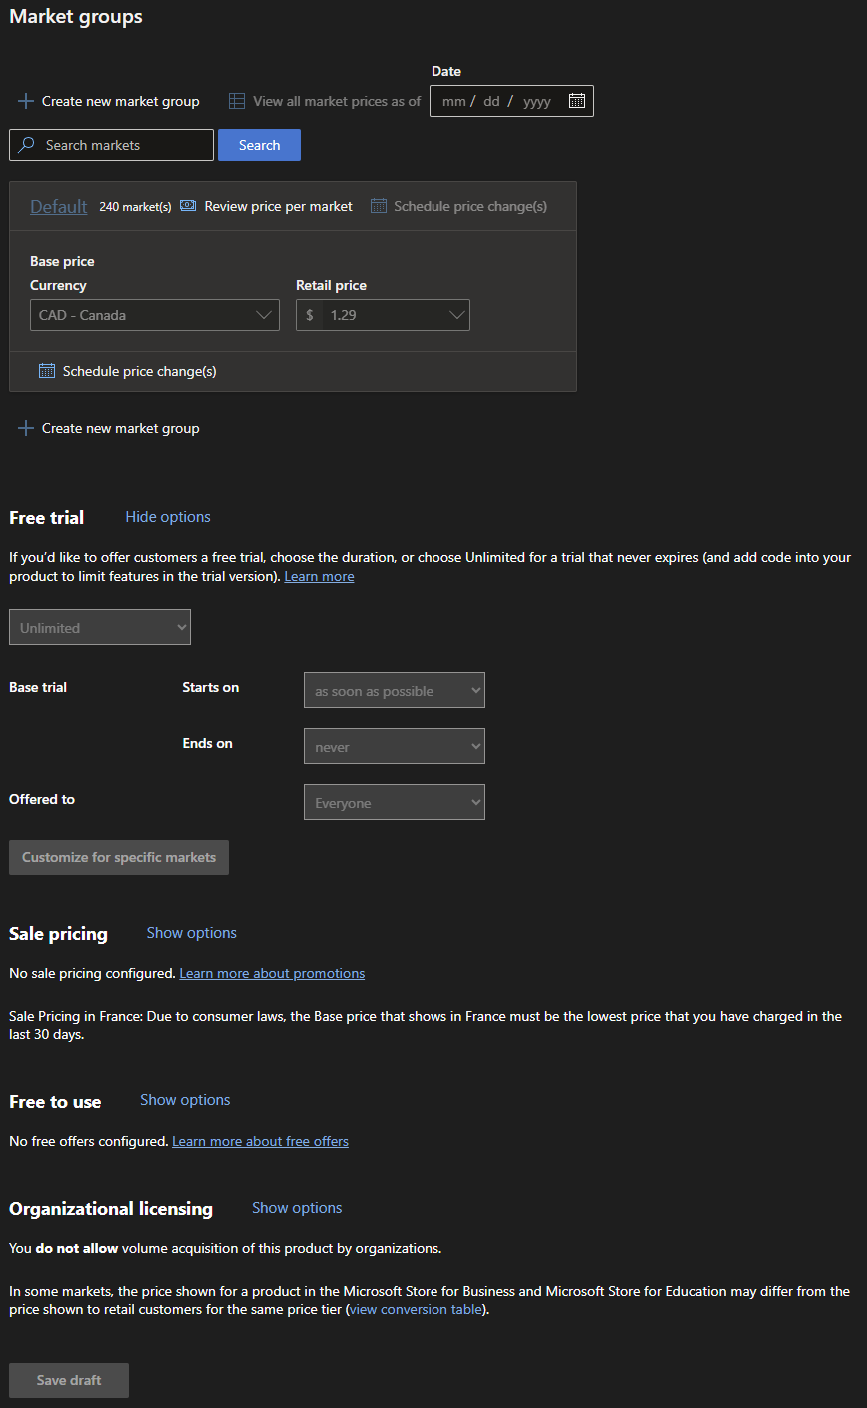Image resolution: width=867 pixels, height=1408 pixels.
Task: Open the Default market group link
Action: tap(59, 206)
